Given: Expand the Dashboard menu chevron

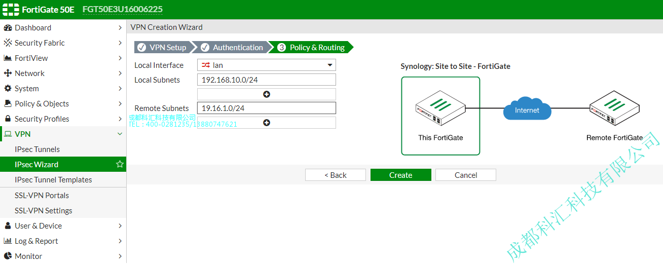Looking at the screenshot, I should (120, 28).
